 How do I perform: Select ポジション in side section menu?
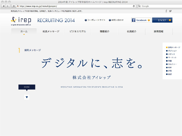click(171, 51)
